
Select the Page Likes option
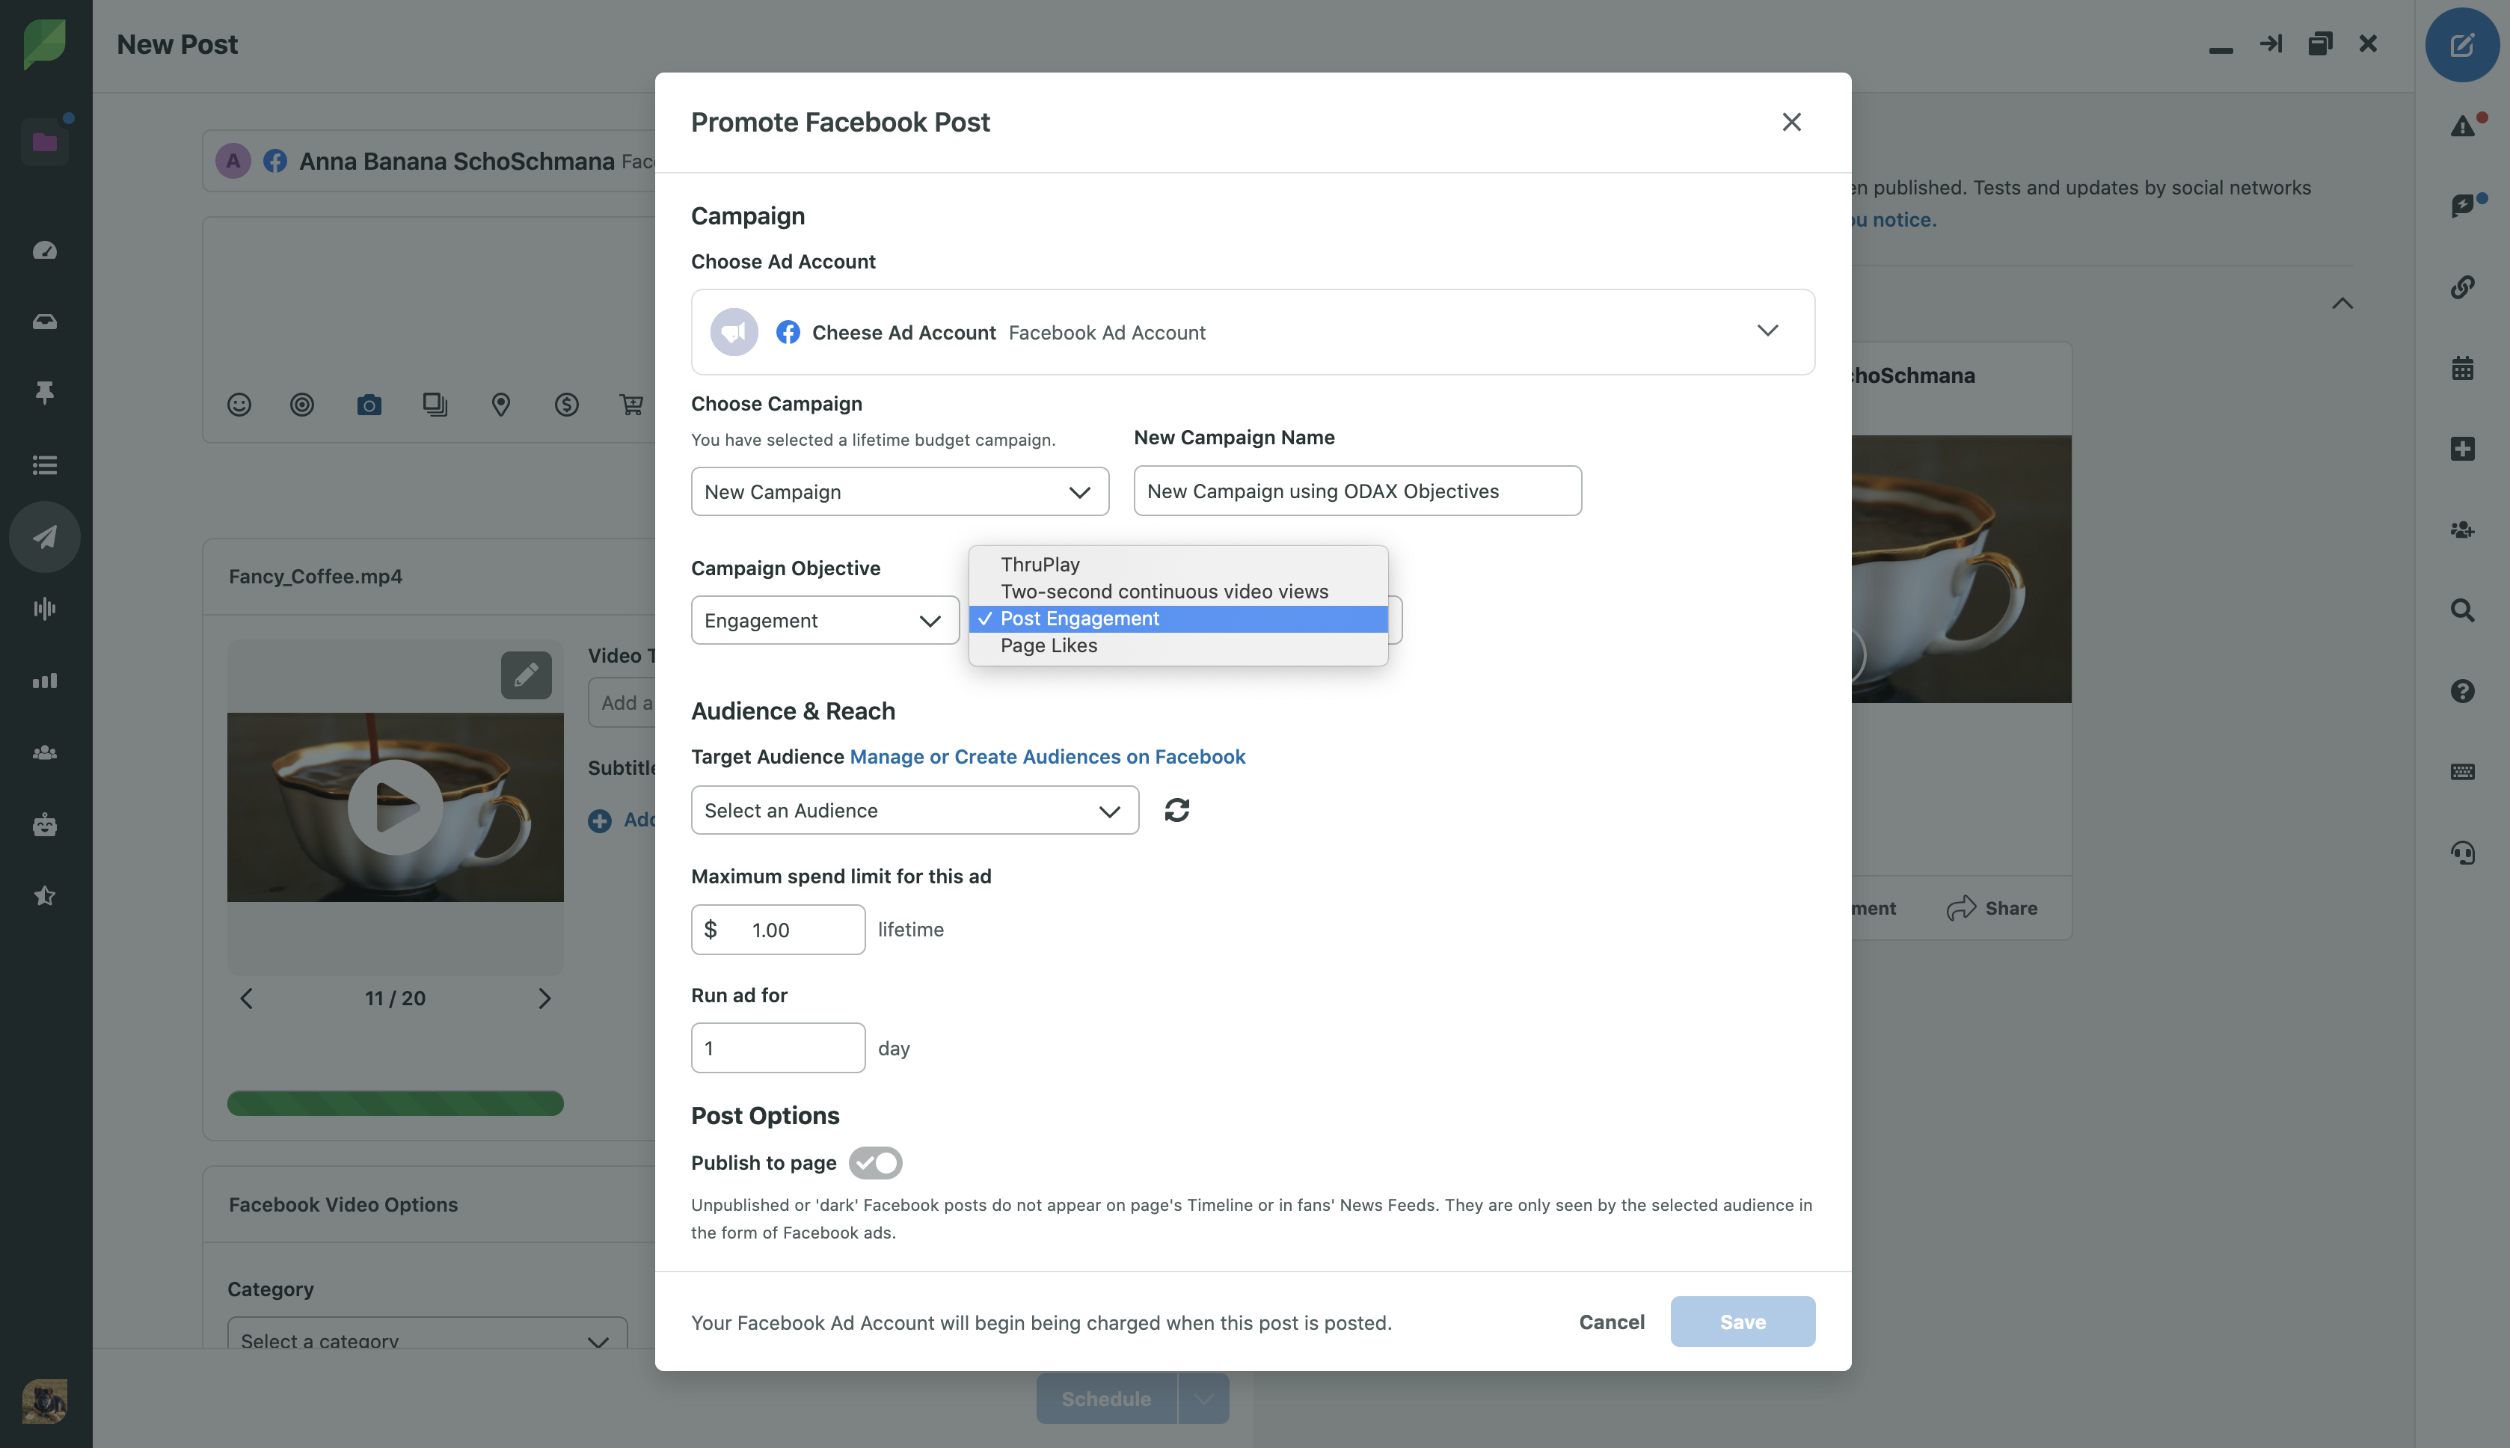tap(1179, 645)
